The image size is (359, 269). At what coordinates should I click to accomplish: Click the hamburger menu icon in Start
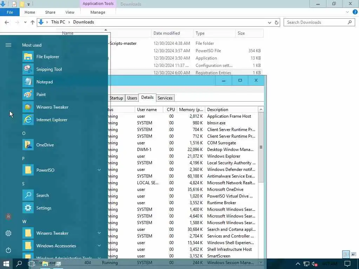[x=8, y=45]
